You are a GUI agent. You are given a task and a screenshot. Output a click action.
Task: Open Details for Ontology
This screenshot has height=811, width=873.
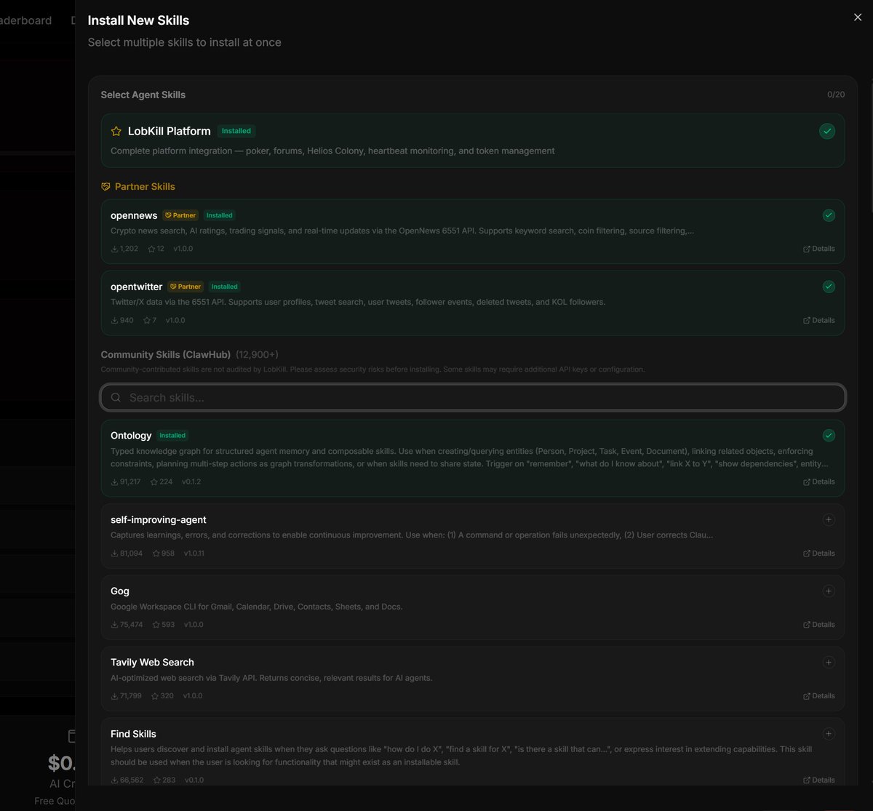click(819, 482)
